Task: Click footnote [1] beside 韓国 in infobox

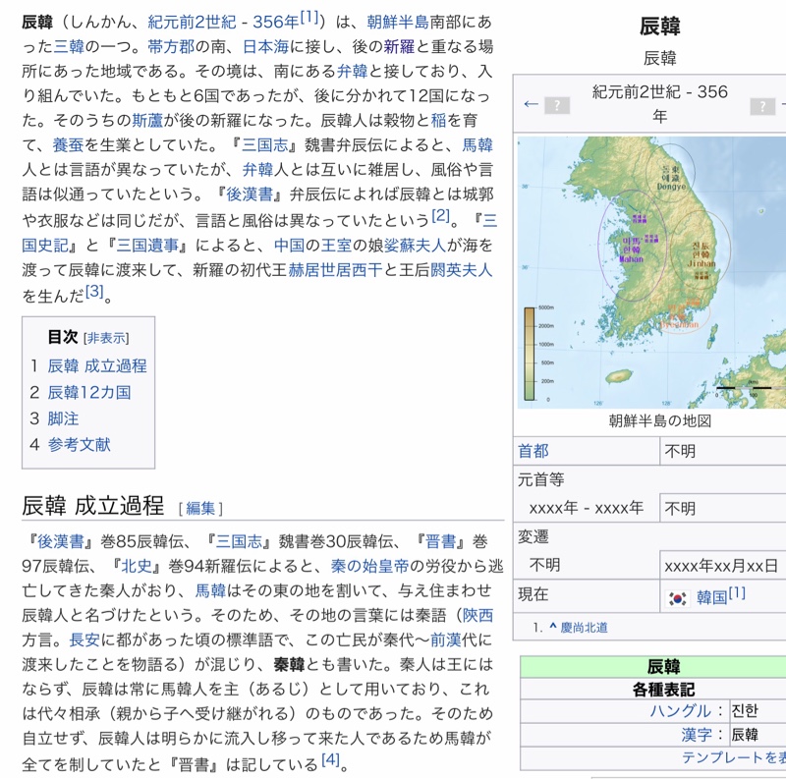Action: coord(737,593)
